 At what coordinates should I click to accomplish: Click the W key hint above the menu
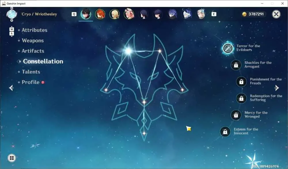[x=12, y=29]
